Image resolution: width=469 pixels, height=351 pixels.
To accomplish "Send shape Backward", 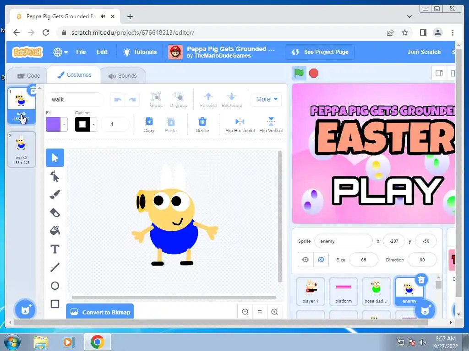I will (x=232, y=100).
